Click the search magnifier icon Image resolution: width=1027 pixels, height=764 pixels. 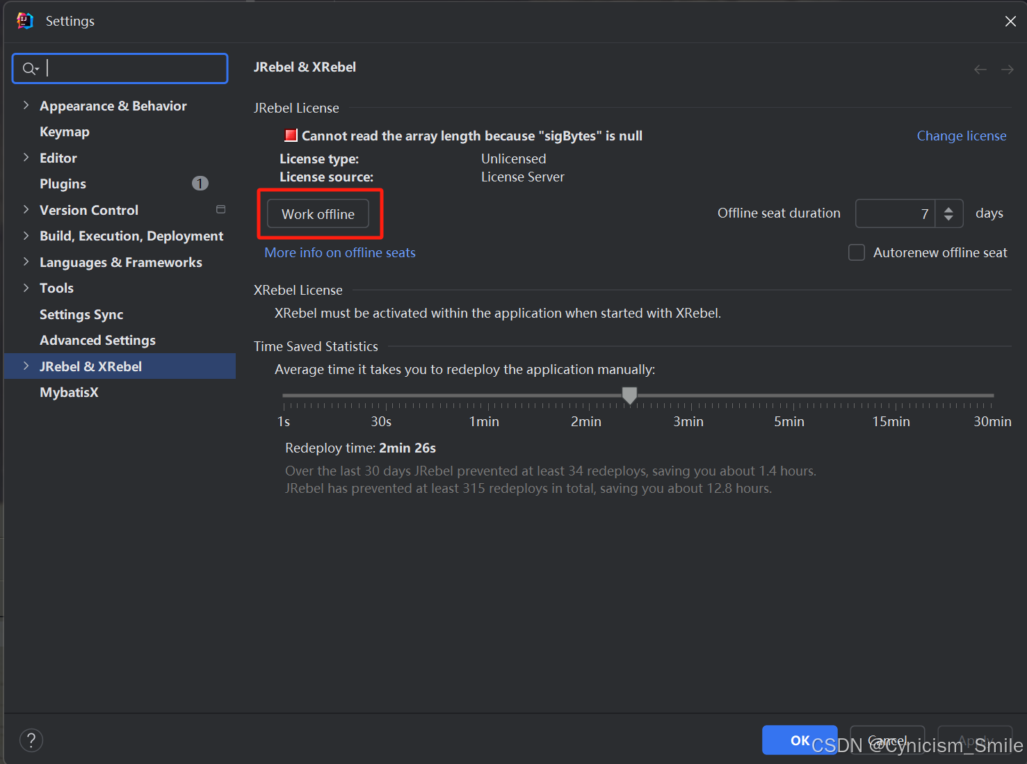(30, 68)
